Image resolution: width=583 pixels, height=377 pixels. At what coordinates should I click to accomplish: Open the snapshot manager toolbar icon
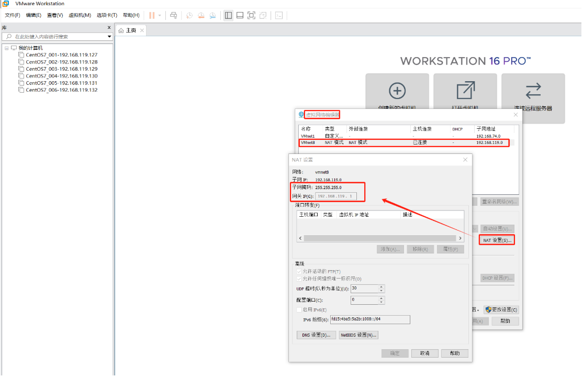(x=212, y=15)
